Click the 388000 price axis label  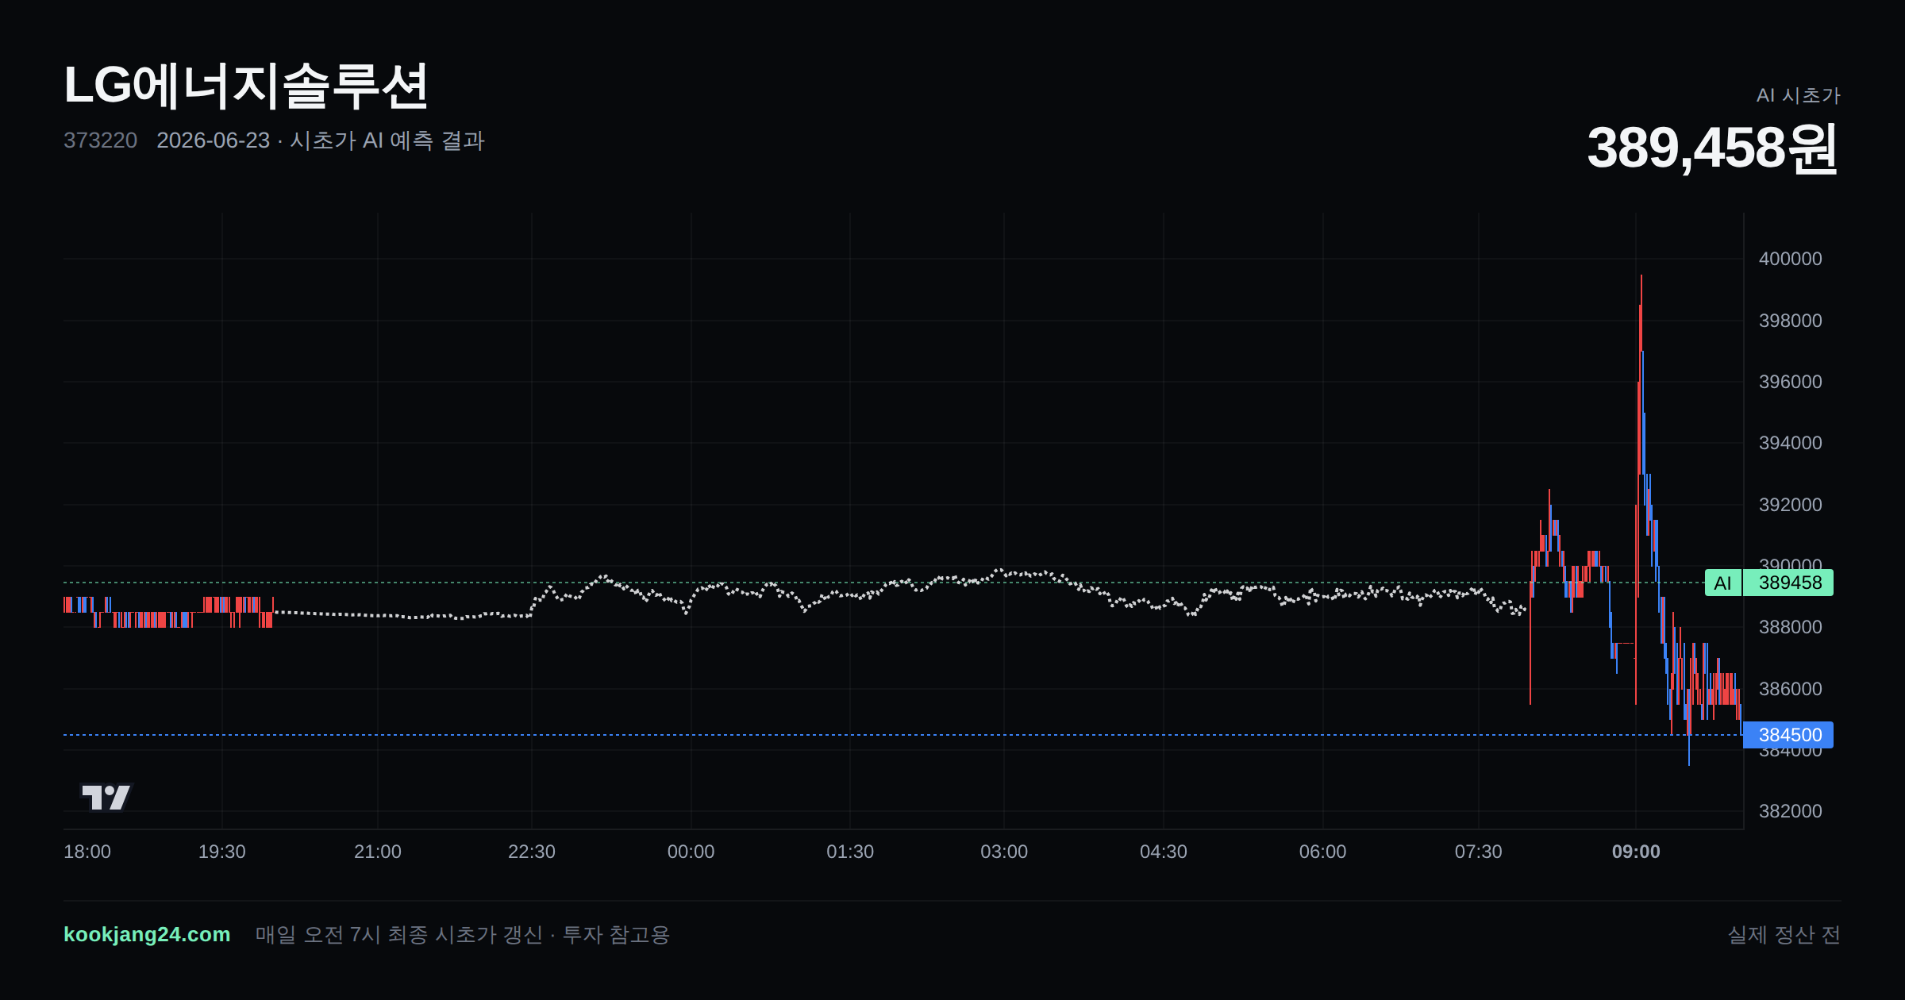[1791, 627]
